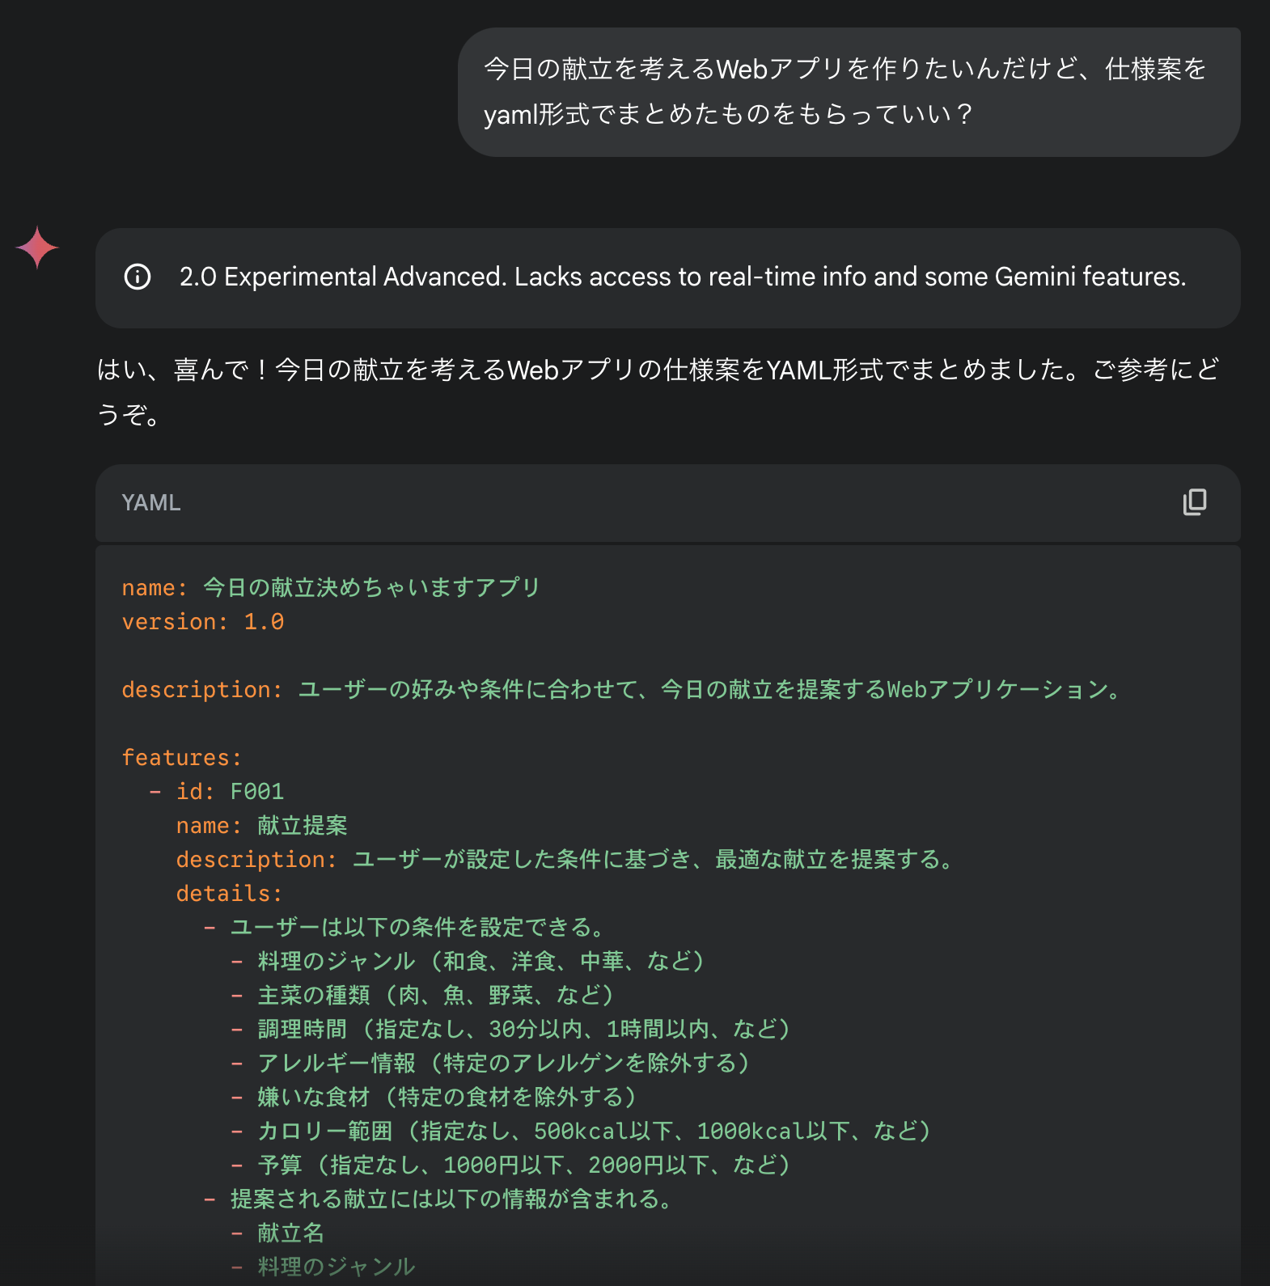This screenshot has height=1286, width=1270.
Task: Copy the YAML code block
Action: 1194,502
